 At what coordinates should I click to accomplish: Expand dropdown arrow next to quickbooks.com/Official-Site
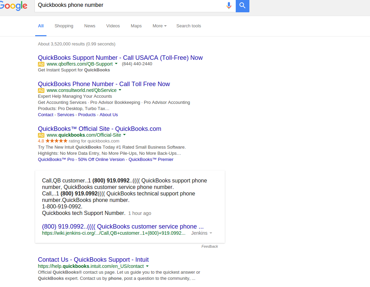(x=124, y=135)
